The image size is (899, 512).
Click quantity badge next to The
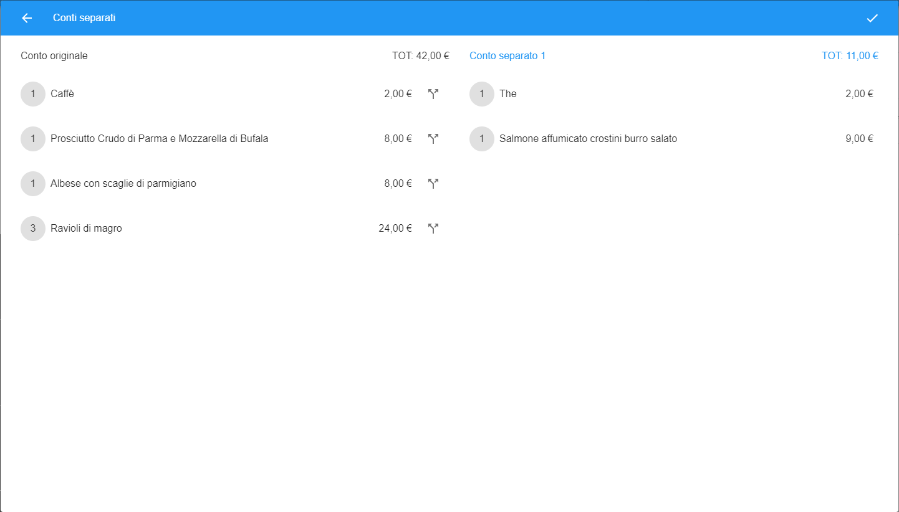pos(482,94)
